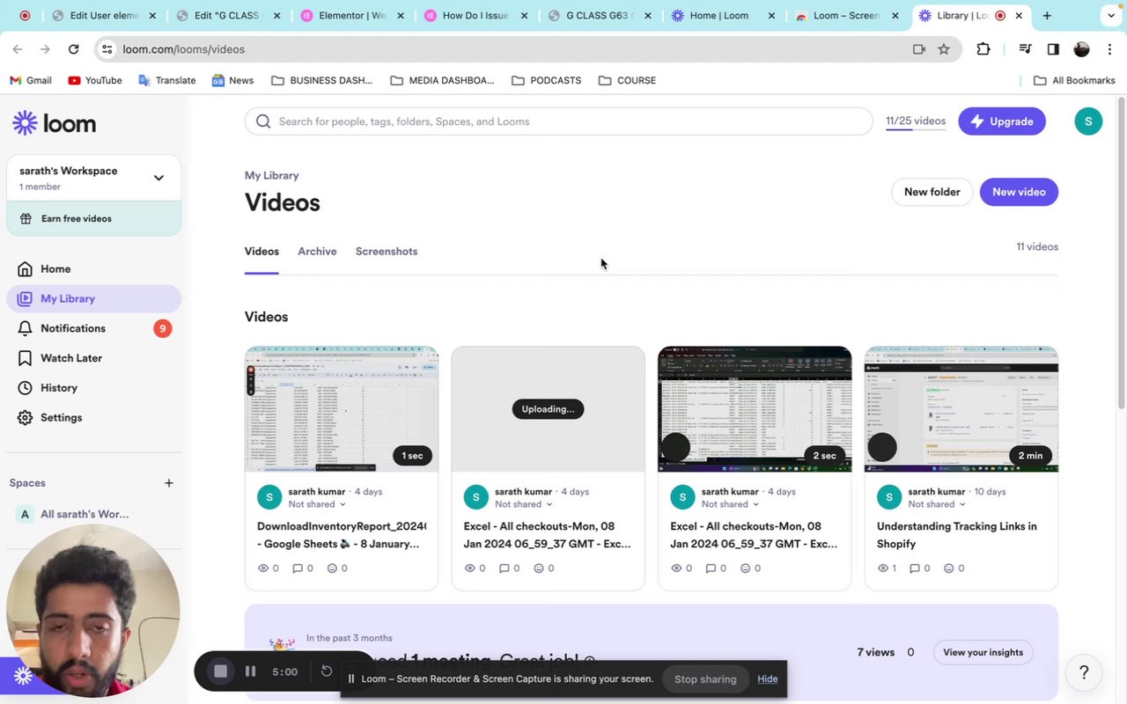Open Not shared dropdown on Uploading video
The width and height of the screenshot is (1127, 704).
524,504
